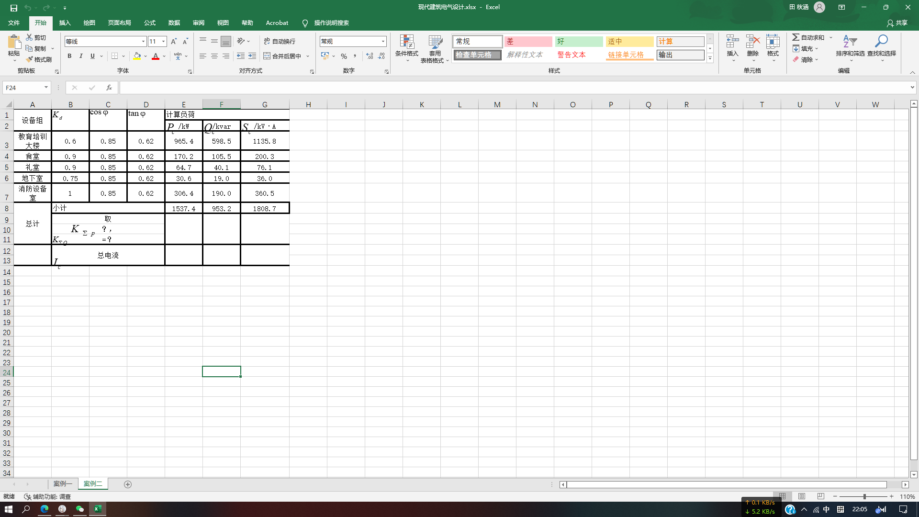
Task: Click the Format Painter brush icon
Action: pyautogui.click(x=29, y=59)
